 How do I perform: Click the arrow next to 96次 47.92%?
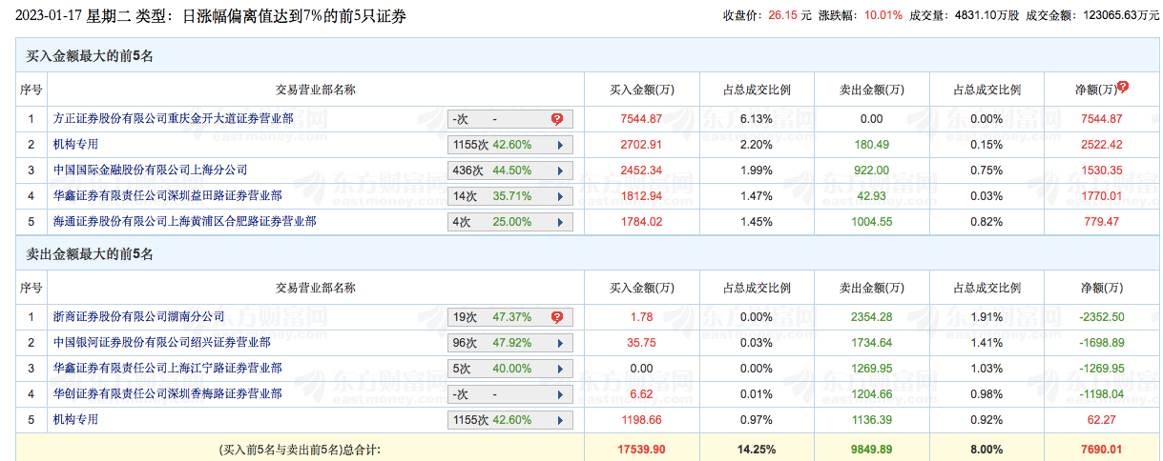[559, 343]
